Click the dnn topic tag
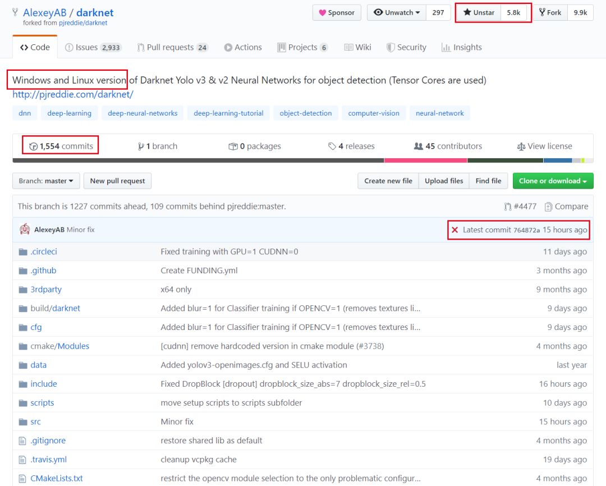 click(x=25, y=113)
